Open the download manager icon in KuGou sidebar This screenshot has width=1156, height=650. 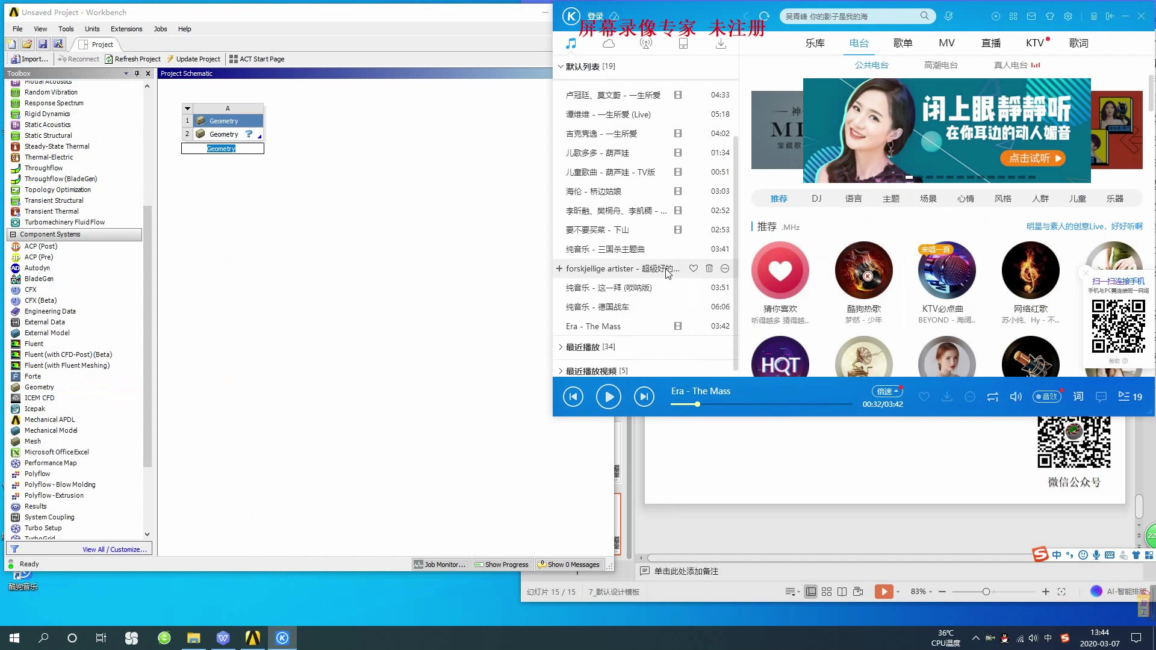click(721, 43)
